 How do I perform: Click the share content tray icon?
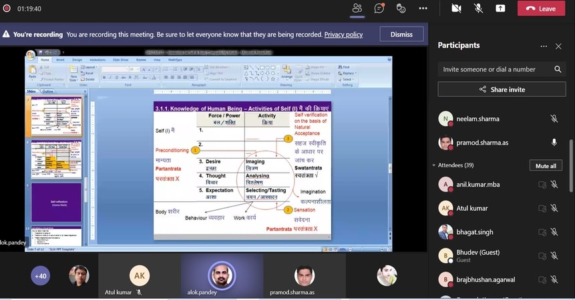coord(500,8)
